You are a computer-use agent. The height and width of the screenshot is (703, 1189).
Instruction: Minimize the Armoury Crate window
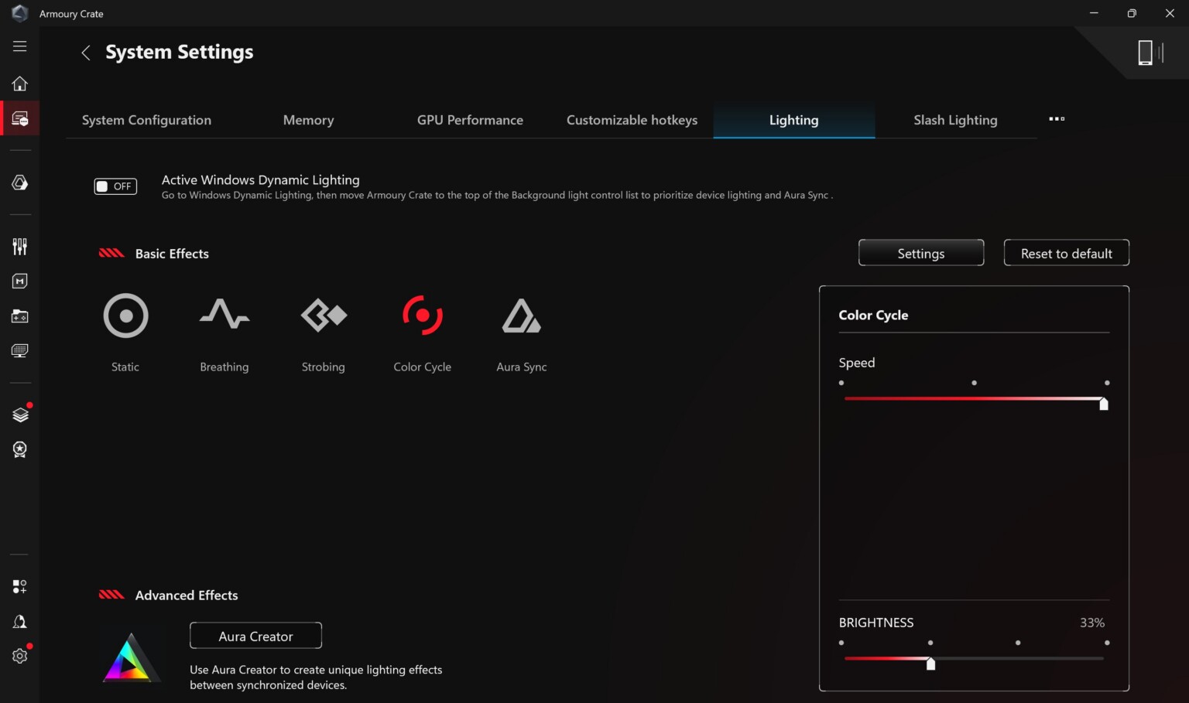coord(1094,13)
